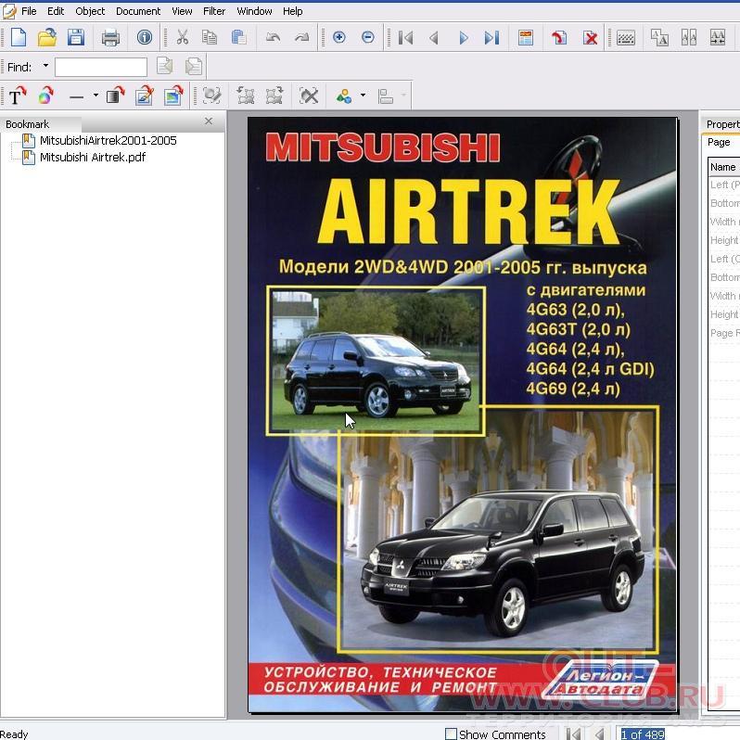Image resolution: width=740 pixels, height=740 pixels.
Task: Jump to last page toolbar icon
Action: pos(491,37)
